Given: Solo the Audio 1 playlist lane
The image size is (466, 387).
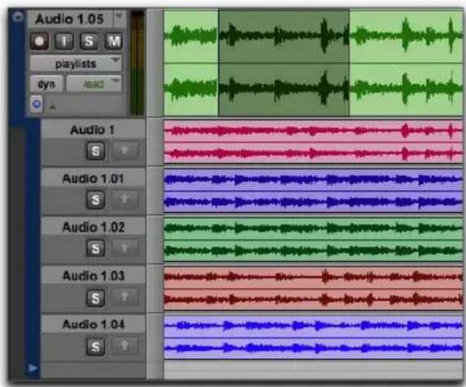Looking at the screenshot, I should coord(95,151).
